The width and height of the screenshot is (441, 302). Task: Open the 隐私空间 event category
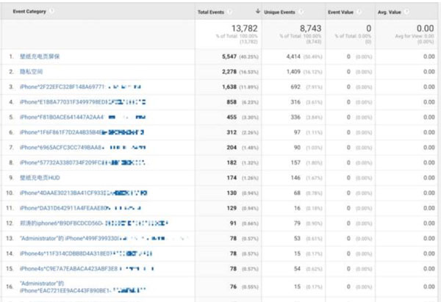32,71
